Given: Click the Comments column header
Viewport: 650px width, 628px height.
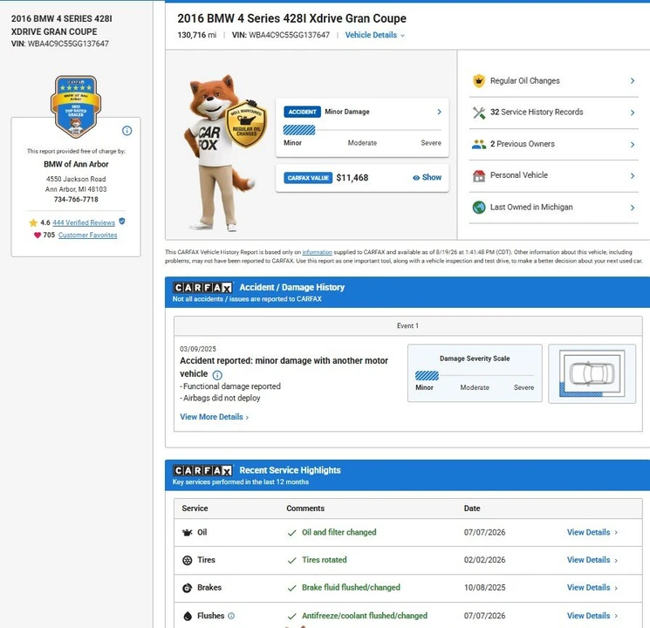Looking at the screenshot, I should pos(305,509).
